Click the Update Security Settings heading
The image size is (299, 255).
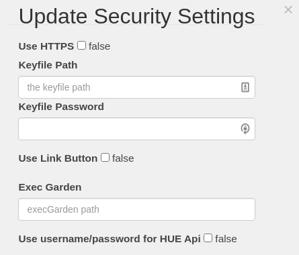tap(136, 17)
